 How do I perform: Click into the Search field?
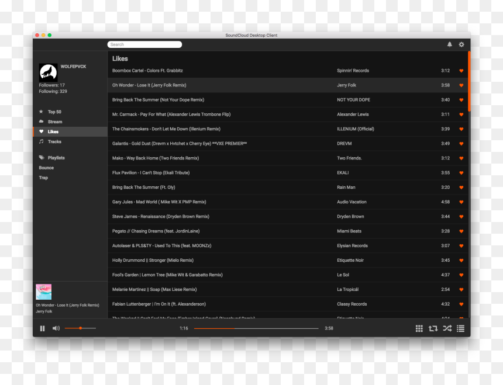coord(144,44)
